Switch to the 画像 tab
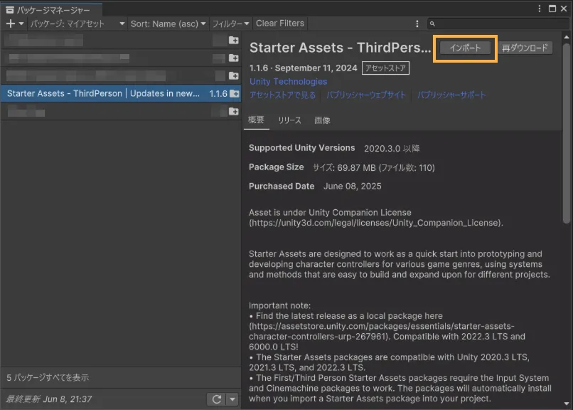This screenshot has height=410, width=573. tap(322, 120)
